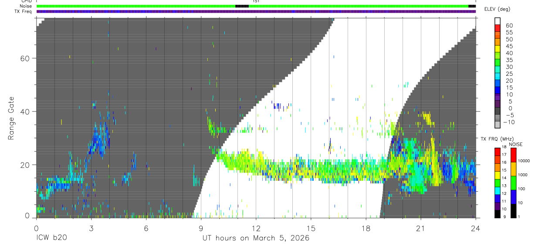Click x-axis tick label "12"
The image size is (535, 247).
pyautogui.click(x=256, y=228)
